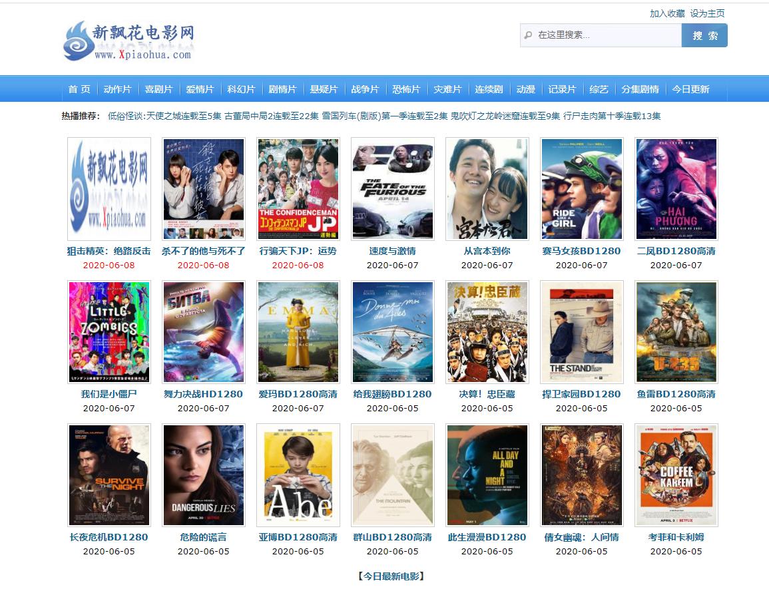The width and height of the screenshot is (769, 591).
Task: Click the 狙击精英：绝路反击 poster thumbnail
Action: coord(109,188)
